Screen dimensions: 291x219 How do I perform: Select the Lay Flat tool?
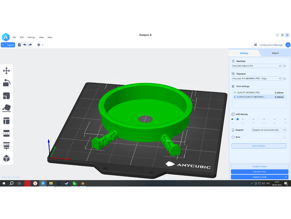coord(6,108)
